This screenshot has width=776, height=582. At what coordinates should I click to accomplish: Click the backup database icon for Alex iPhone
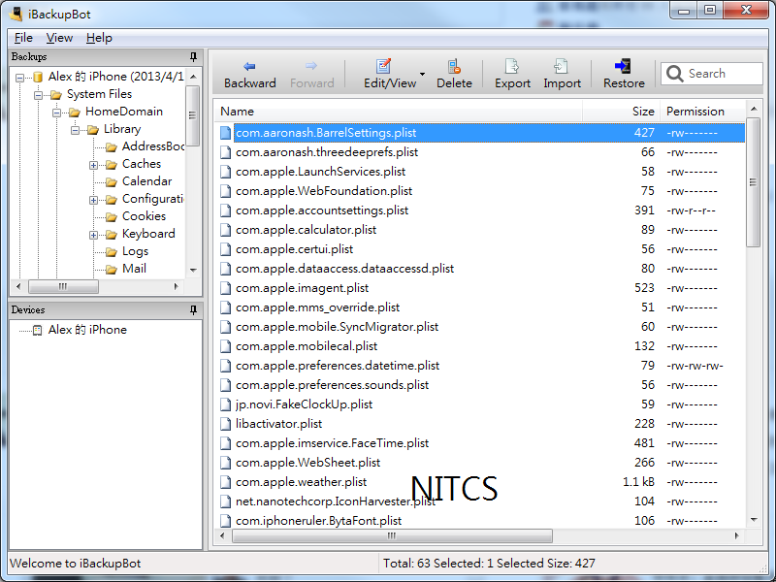[38, 77]
